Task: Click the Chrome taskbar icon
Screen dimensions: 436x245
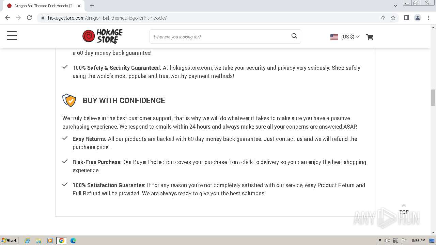Action: point(62,241)
